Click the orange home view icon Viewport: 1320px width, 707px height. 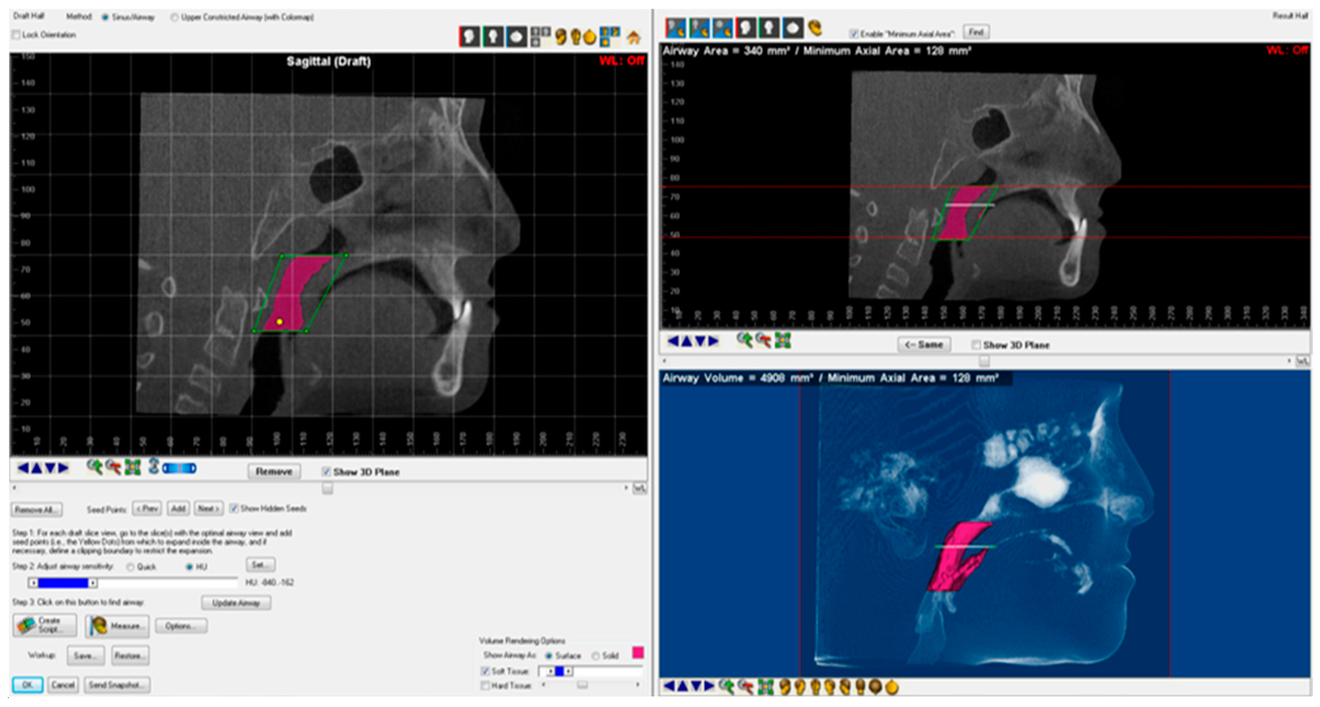pos(634,37)
